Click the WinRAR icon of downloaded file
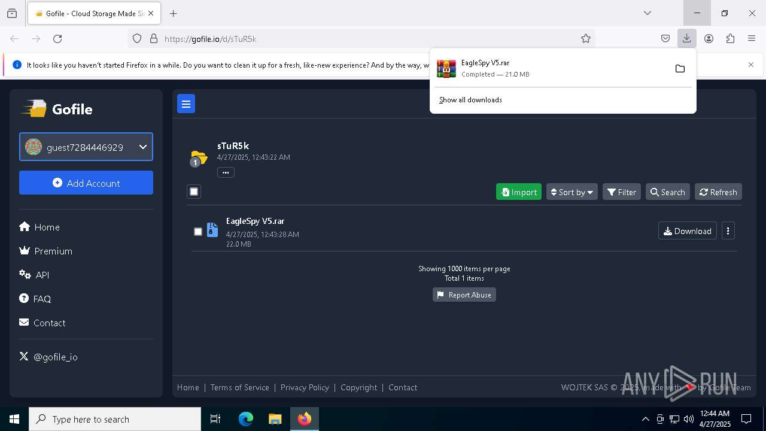Screen dimensions: 766x431 click(x=446, y=69)
